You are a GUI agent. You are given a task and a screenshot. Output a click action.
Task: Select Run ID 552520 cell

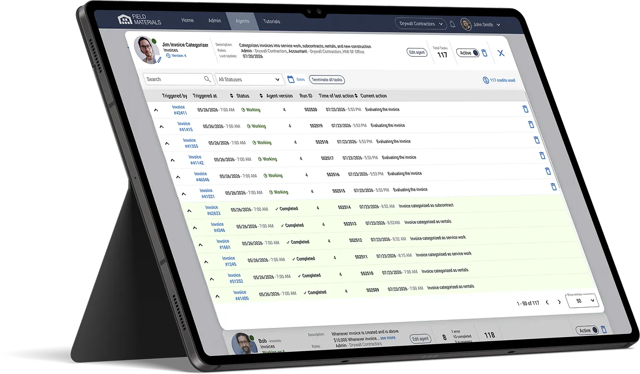coord(310,109)
